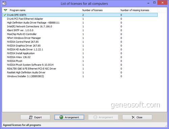Click missing licenses 0 for D-Link DFE-530TX

click(x=121, y=15)
